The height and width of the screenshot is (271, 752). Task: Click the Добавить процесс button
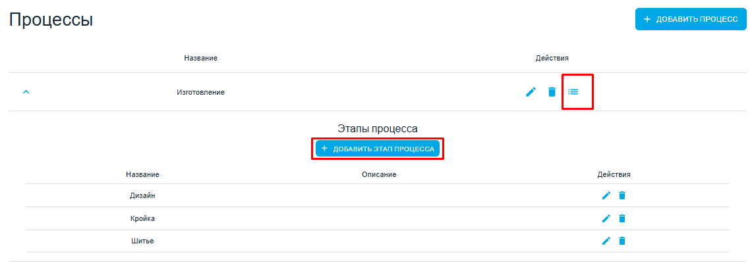tap(691, 19)
